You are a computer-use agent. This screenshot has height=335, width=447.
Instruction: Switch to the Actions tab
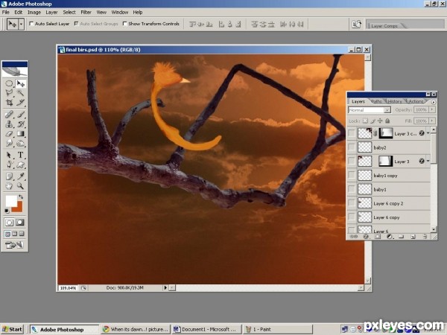[x=416, y=101]
